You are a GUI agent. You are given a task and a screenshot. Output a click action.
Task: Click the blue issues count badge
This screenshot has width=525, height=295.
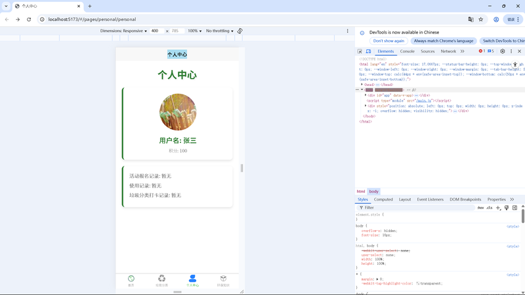pyautogui.click(x=491, y=51)
